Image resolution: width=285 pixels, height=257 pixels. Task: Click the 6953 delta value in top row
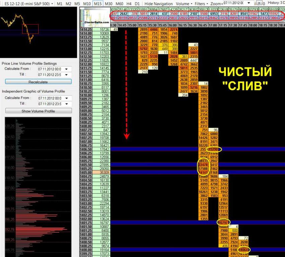[x=213, y=14]
